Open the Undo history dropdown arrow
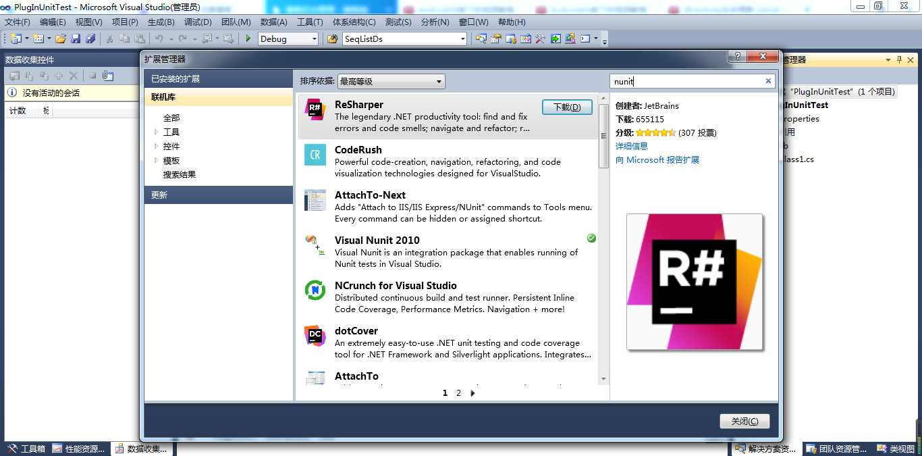Viewport: 922px width, 456px height. [171, 39]
